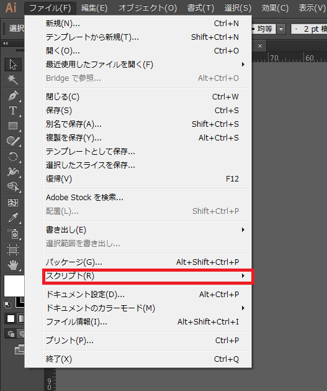Screen dimensions: 327x391
Task: Select the Rotate tool
Action: 13,157
